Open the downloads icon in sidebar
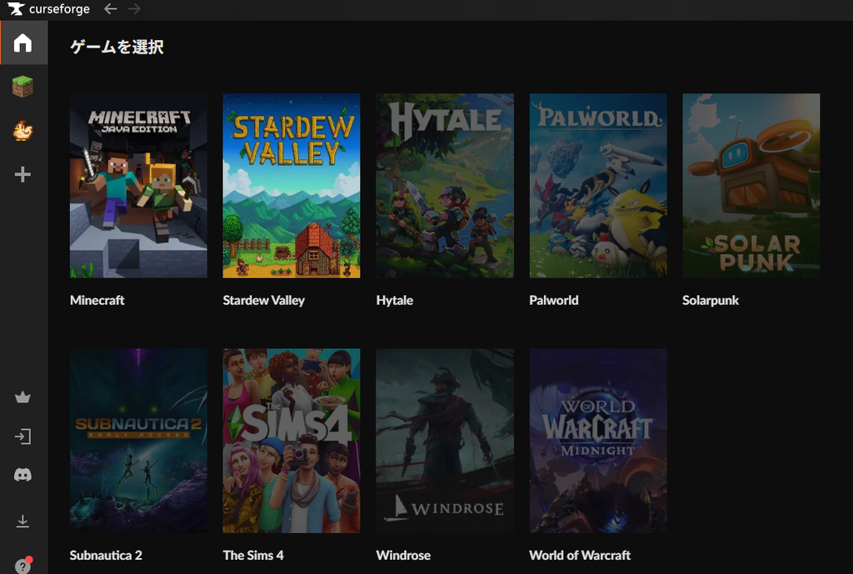 [x=22, y=522]
